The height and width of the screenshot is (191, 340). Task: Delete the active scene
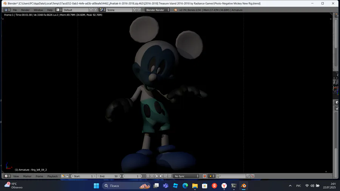(139, 10)
